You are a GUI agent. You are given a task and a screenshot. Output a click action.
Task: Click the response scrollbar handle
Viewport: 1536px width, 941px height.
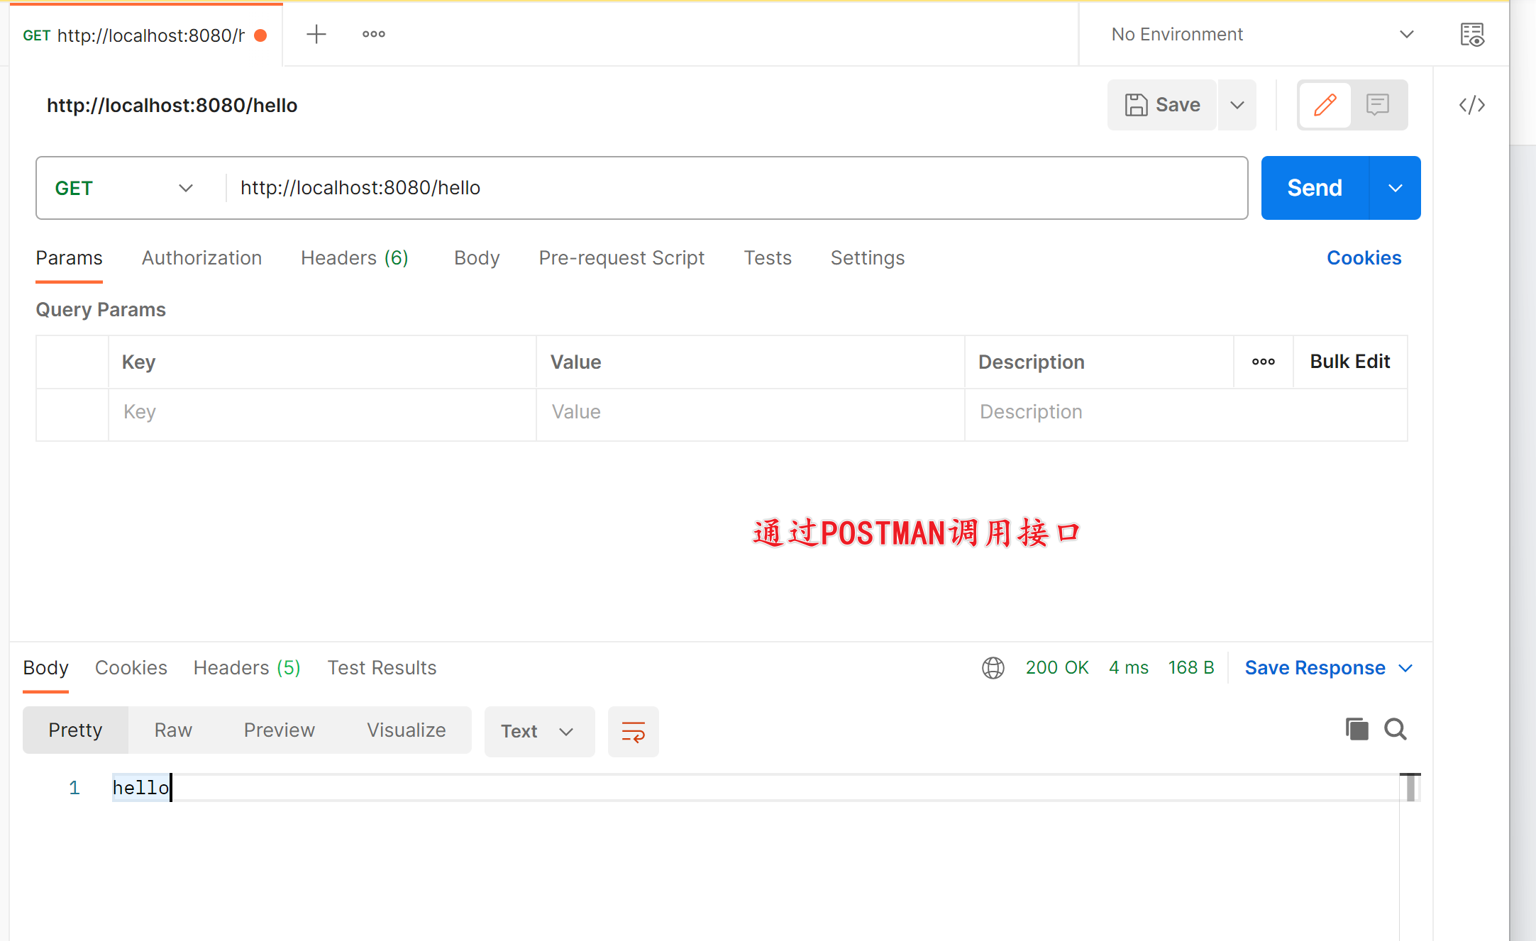(1410, 787)
